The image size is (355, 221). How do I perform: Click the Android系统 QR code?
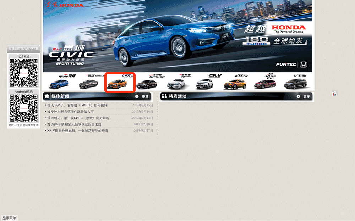click(x=23, y=108)
